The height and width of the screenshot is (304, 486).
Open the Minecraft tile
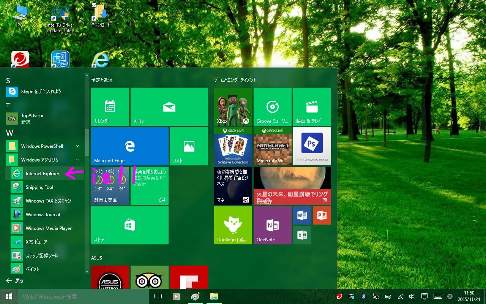point(273,146)
